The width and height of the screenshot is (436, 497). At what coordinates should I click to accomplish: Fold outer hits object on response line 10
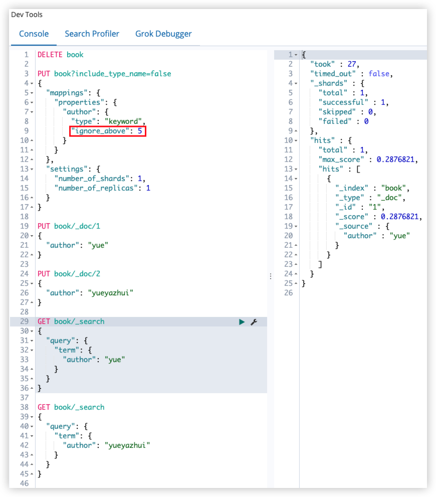296,141
